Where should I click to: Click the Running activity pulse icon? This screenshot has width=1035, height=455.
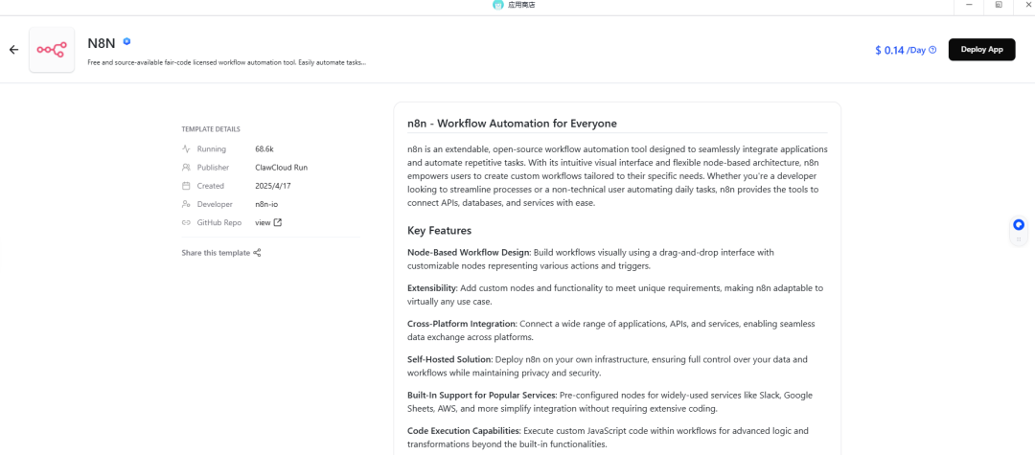click(186, 149)
